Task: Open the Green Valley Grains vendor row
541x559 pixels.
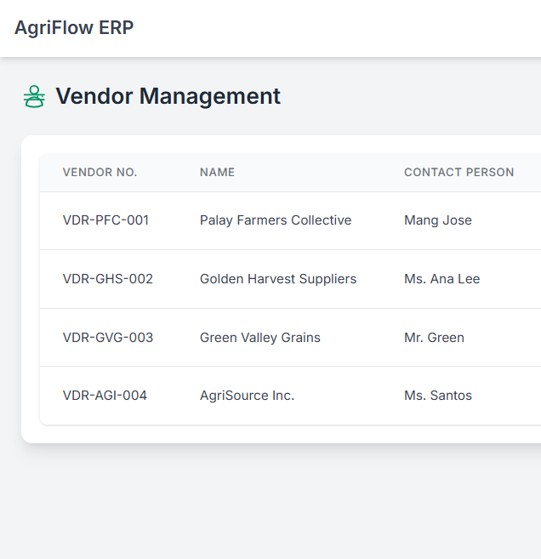Action: click(260, 338)
